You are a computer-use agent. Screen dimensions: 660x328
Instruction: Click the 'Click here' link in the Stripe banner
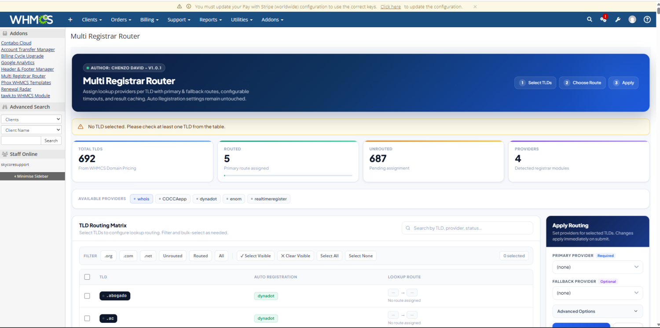[x=391, y=7]
